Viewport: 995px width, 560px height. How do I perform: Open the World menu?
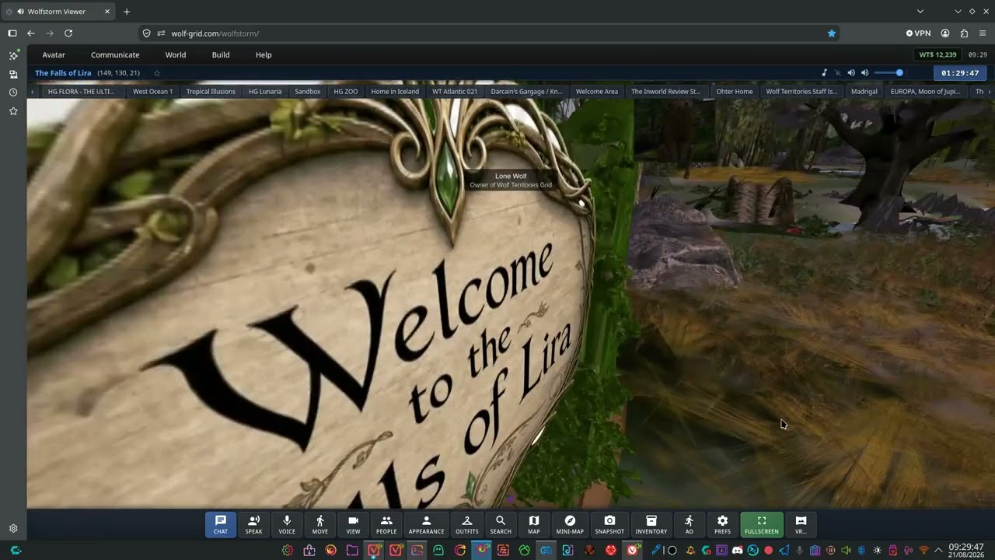[176, 55]
